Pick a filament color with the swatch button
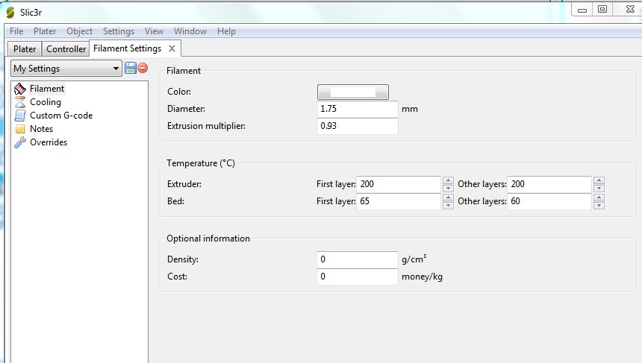 (353, 92)
